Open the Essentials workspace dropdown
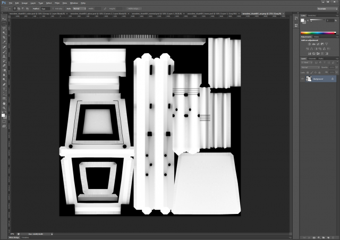Screen dimensions: 340x240 pos(327,8)
